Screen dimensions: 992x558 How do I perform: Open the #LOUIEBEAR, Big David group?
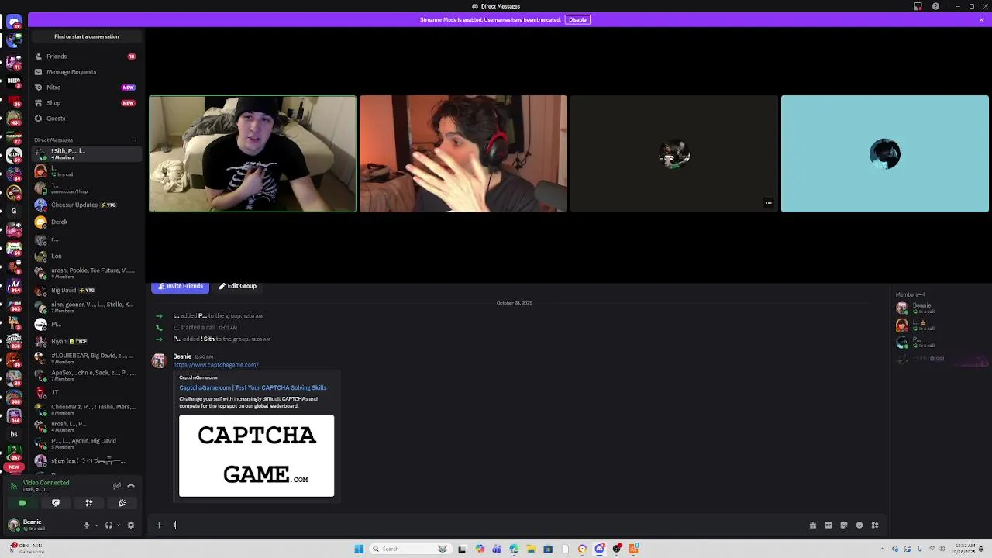pyautogui.click(x=86, y=358)
